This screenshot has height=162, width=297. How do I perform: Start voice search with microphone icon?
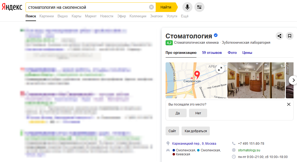click(x=187, y=7)
